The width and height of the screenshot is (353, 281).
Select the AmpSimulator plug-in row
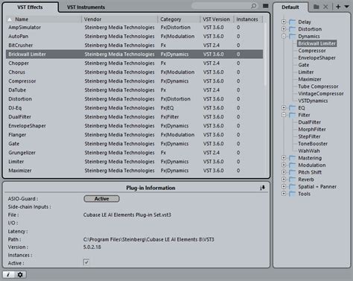coord(134,28)
